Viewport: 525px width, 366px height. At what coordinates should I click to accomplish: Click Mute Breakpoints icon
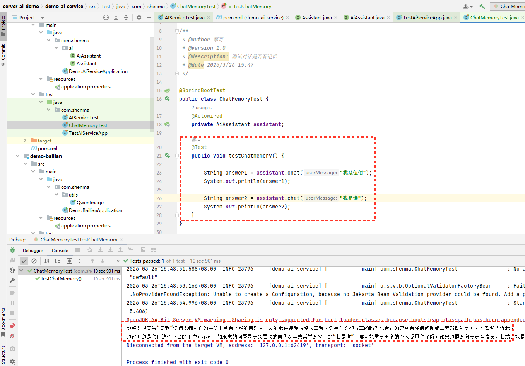(12, 336)
